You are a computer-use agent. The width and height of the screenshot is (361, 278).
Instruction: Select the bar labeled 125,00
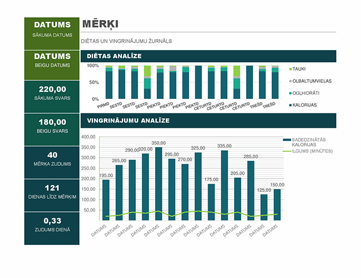click(263, 207)
